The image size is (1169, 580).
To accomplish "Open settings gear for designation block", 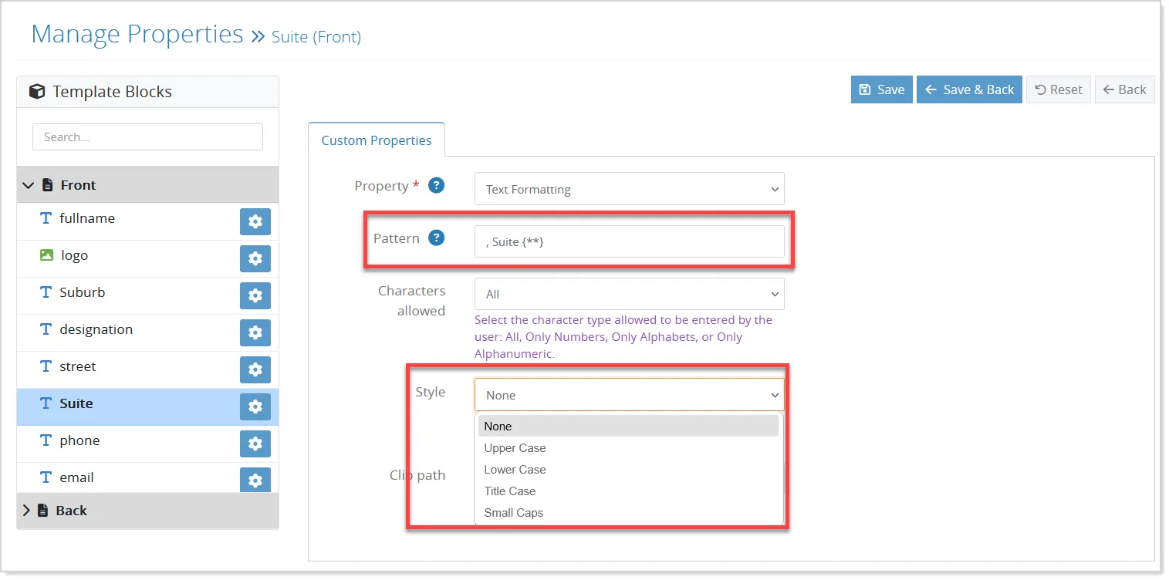I will [255, 333].
